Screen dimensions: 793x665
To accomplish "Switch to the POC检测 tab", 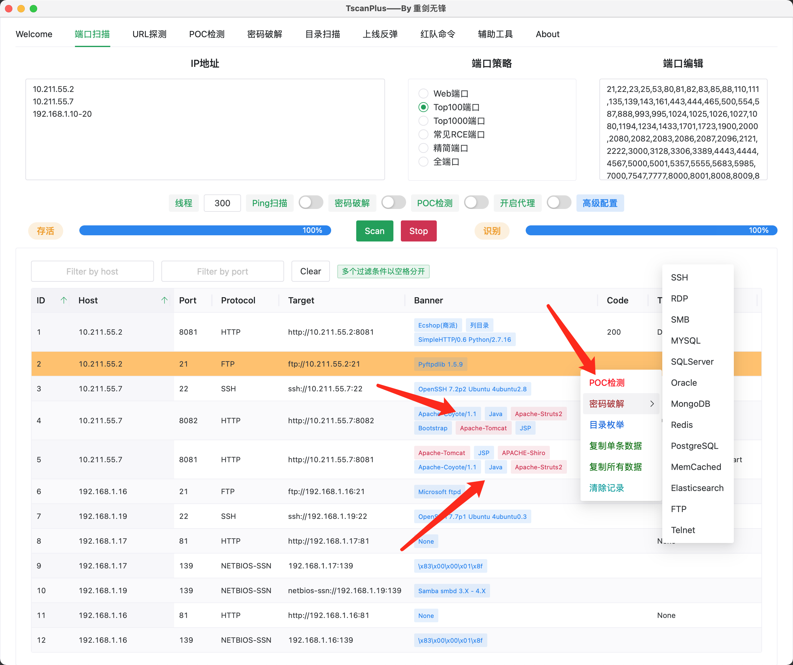I will (207, 34).
